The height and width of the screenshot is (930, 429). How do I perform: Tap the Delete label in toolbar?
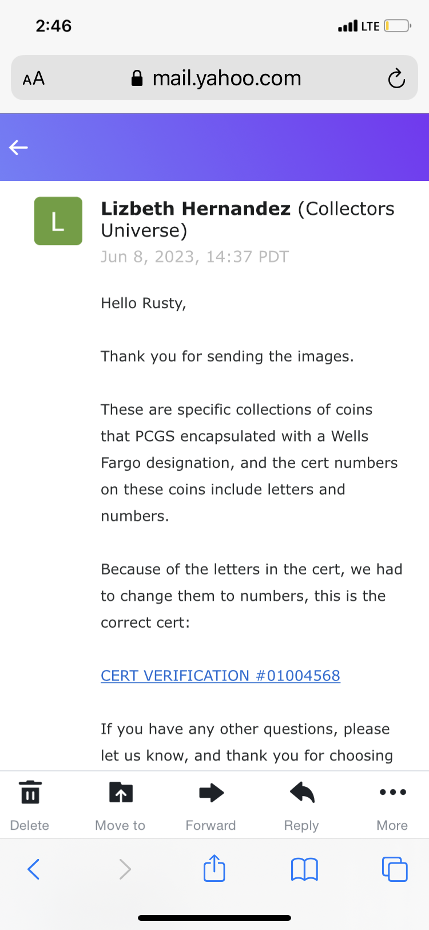click(x=30, y=825)
